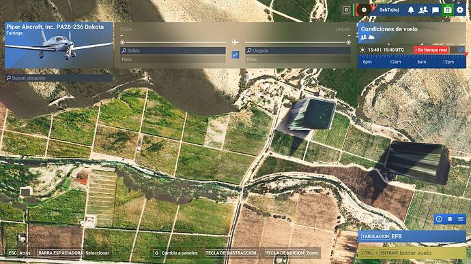Click the weather cloud icon under Condiciones de vuelo
The image size is (471, 264).
click(371, 37)
